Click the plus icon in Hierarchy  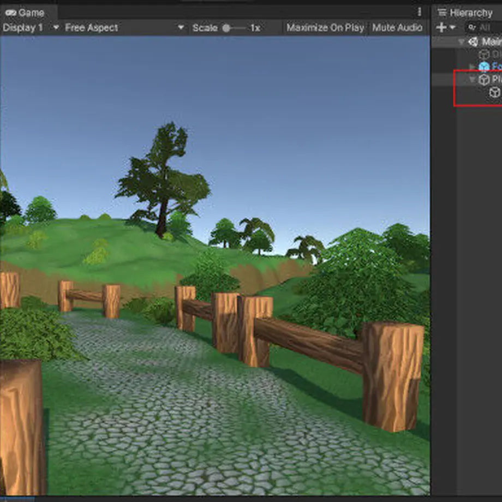click(441, 27)
